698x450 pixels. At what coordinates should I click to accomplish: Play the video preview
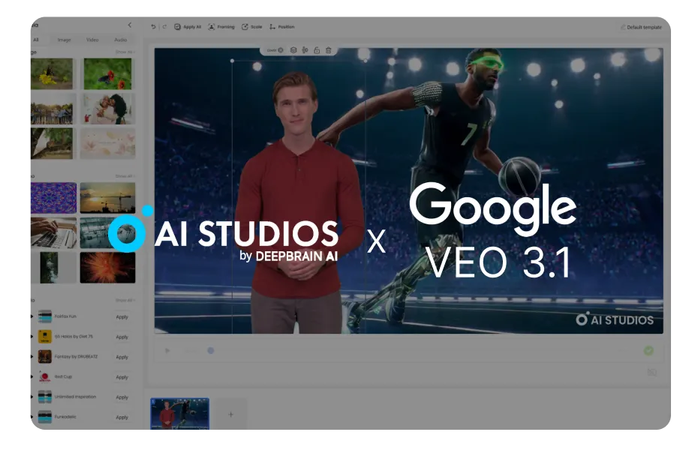(x=167, y=351)
